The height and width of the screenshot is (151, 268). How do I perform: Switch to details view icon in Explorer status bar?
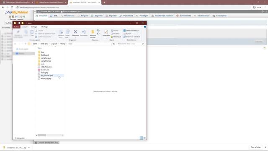(x=142, y=138)
